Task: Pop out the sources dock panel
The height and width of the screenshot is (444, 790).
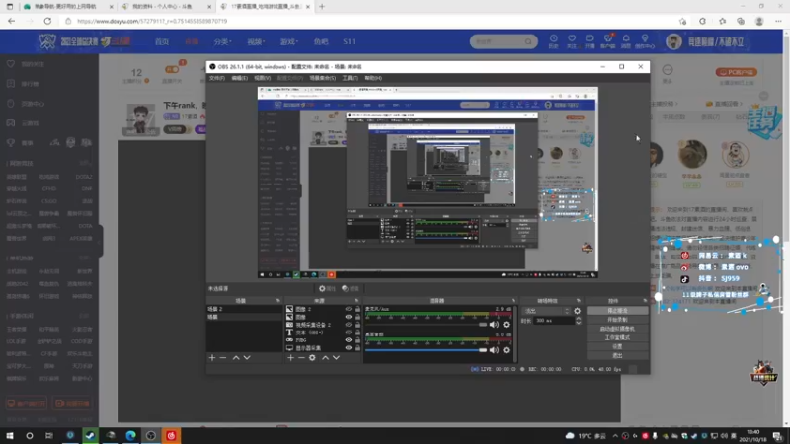Action: [x=356, y=301]
